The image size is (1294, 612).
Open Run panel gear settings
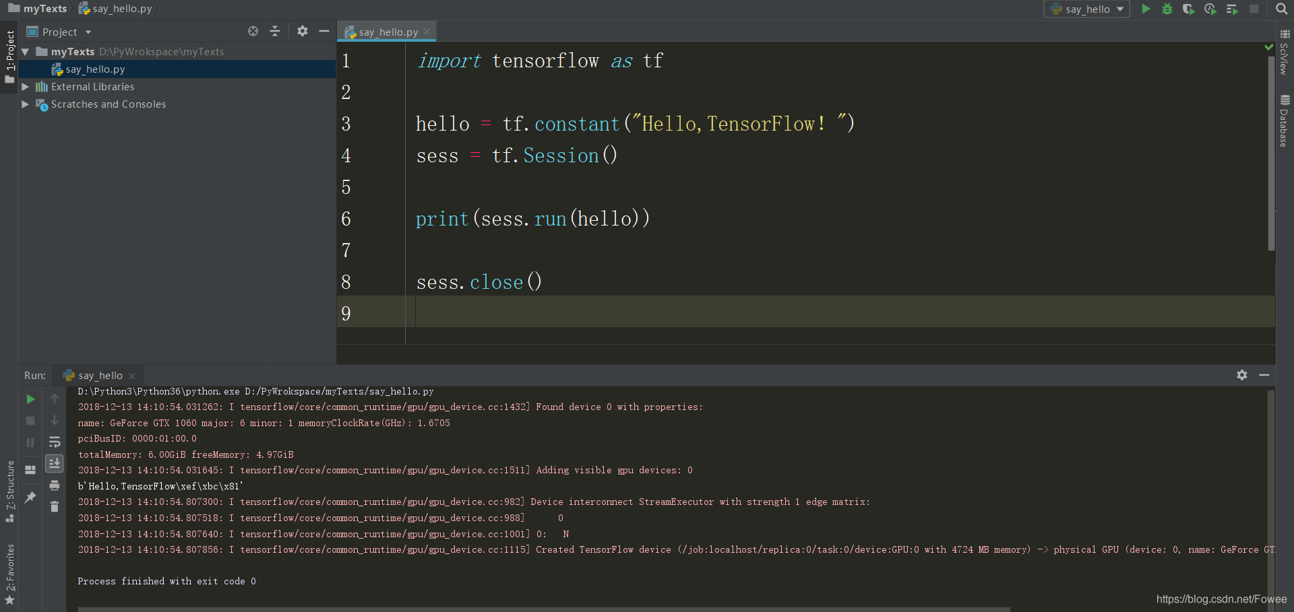[x=1242, y=375]
